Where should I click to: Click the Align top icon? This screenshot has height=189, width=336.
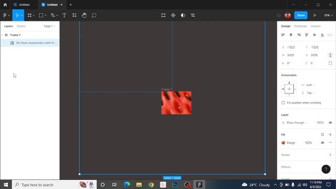[x=307, y=35]
